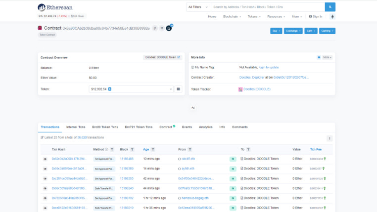This screenshot has width=377, height=212.
Task: Open the Analytics tab
Action: [206, 127]
